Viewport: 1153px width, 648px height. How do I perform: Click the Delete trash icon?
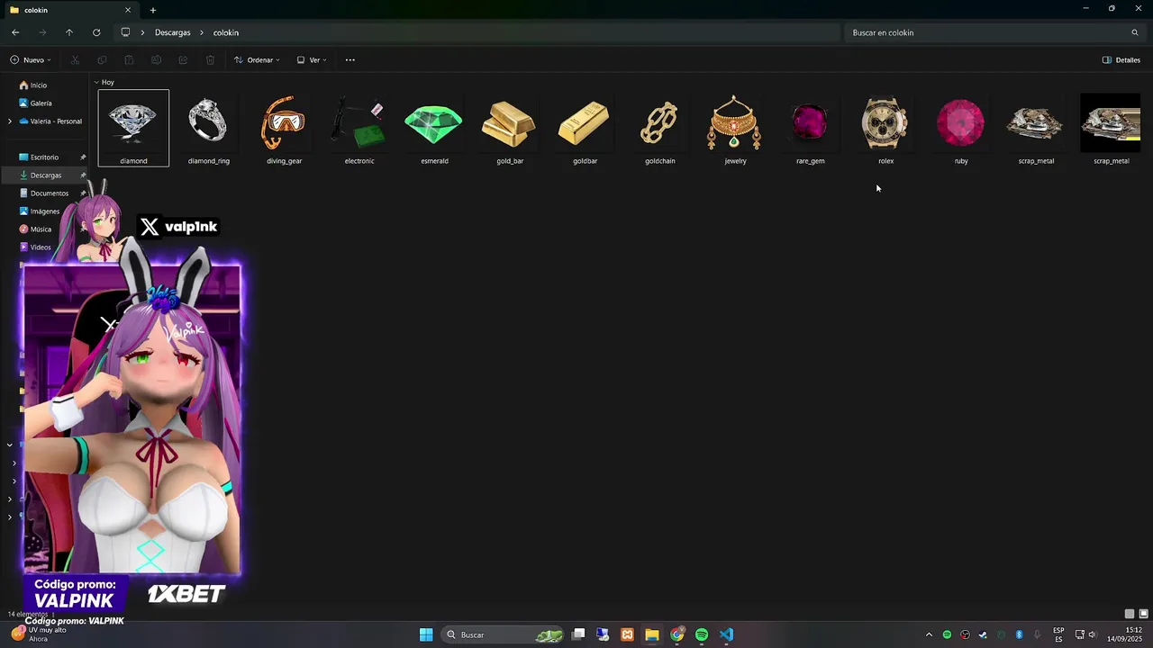pyautogui.click(x=210, y=60)
